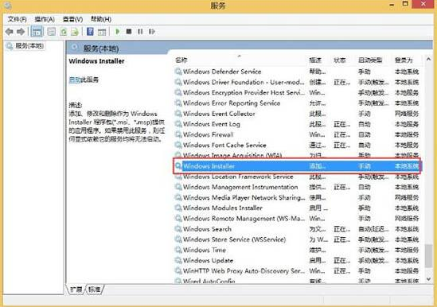Open the 文件(F) menu
This screenshot has height=307, width=437.
coord(18,19)
